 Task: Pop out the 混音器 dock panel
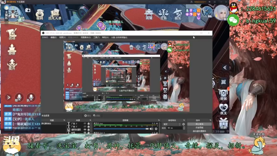[159, 120]
